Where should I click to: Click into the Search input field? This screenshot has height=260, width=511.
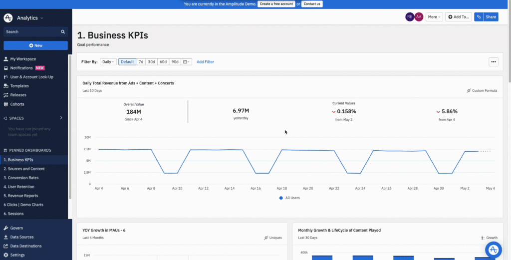pos(31,32)
